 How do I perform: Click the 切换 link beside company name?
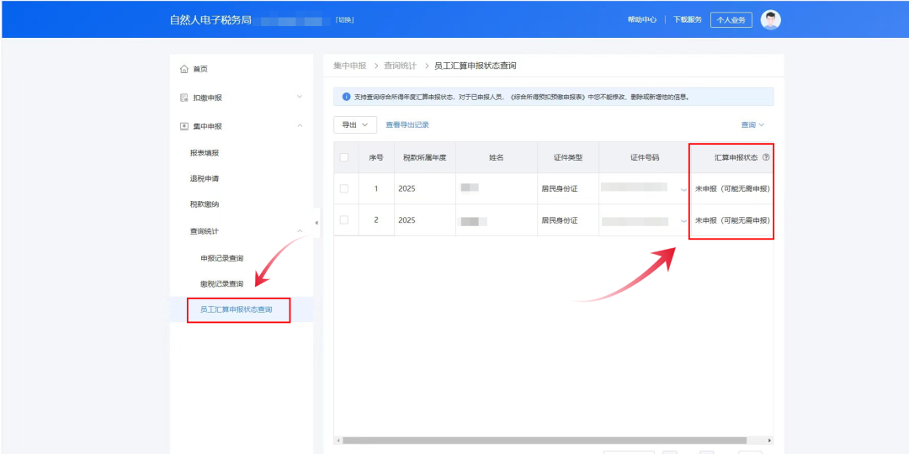coord(345,20)
